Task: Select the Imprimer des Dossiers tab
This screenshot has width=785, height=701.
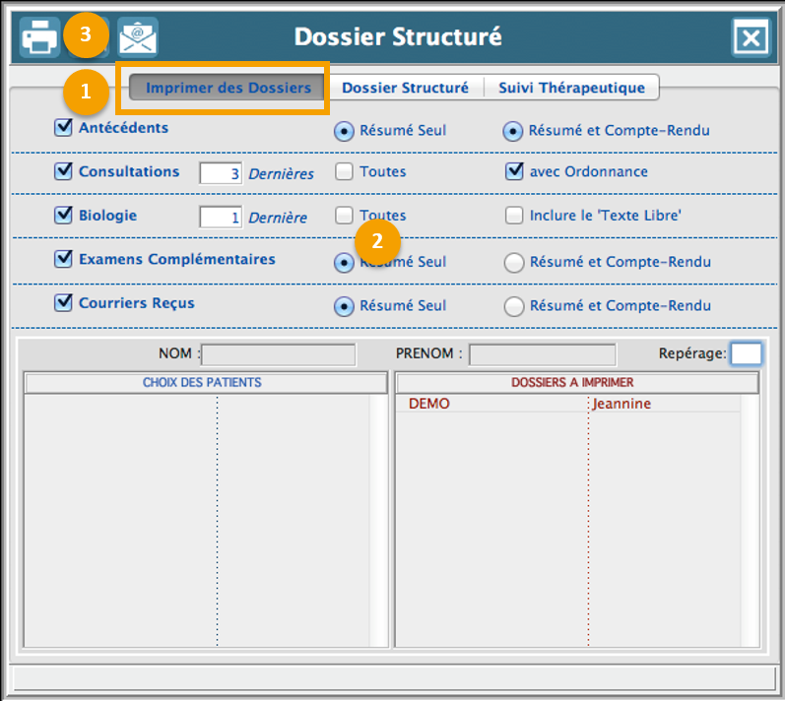Action: coord(229,88)
